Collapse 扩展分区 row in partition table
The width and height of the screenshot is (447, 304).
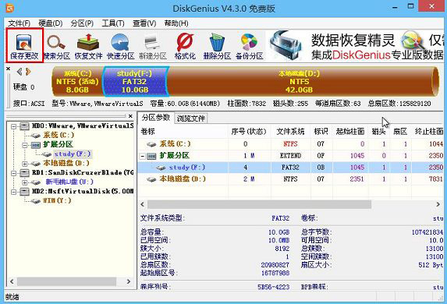click(143, 156)
